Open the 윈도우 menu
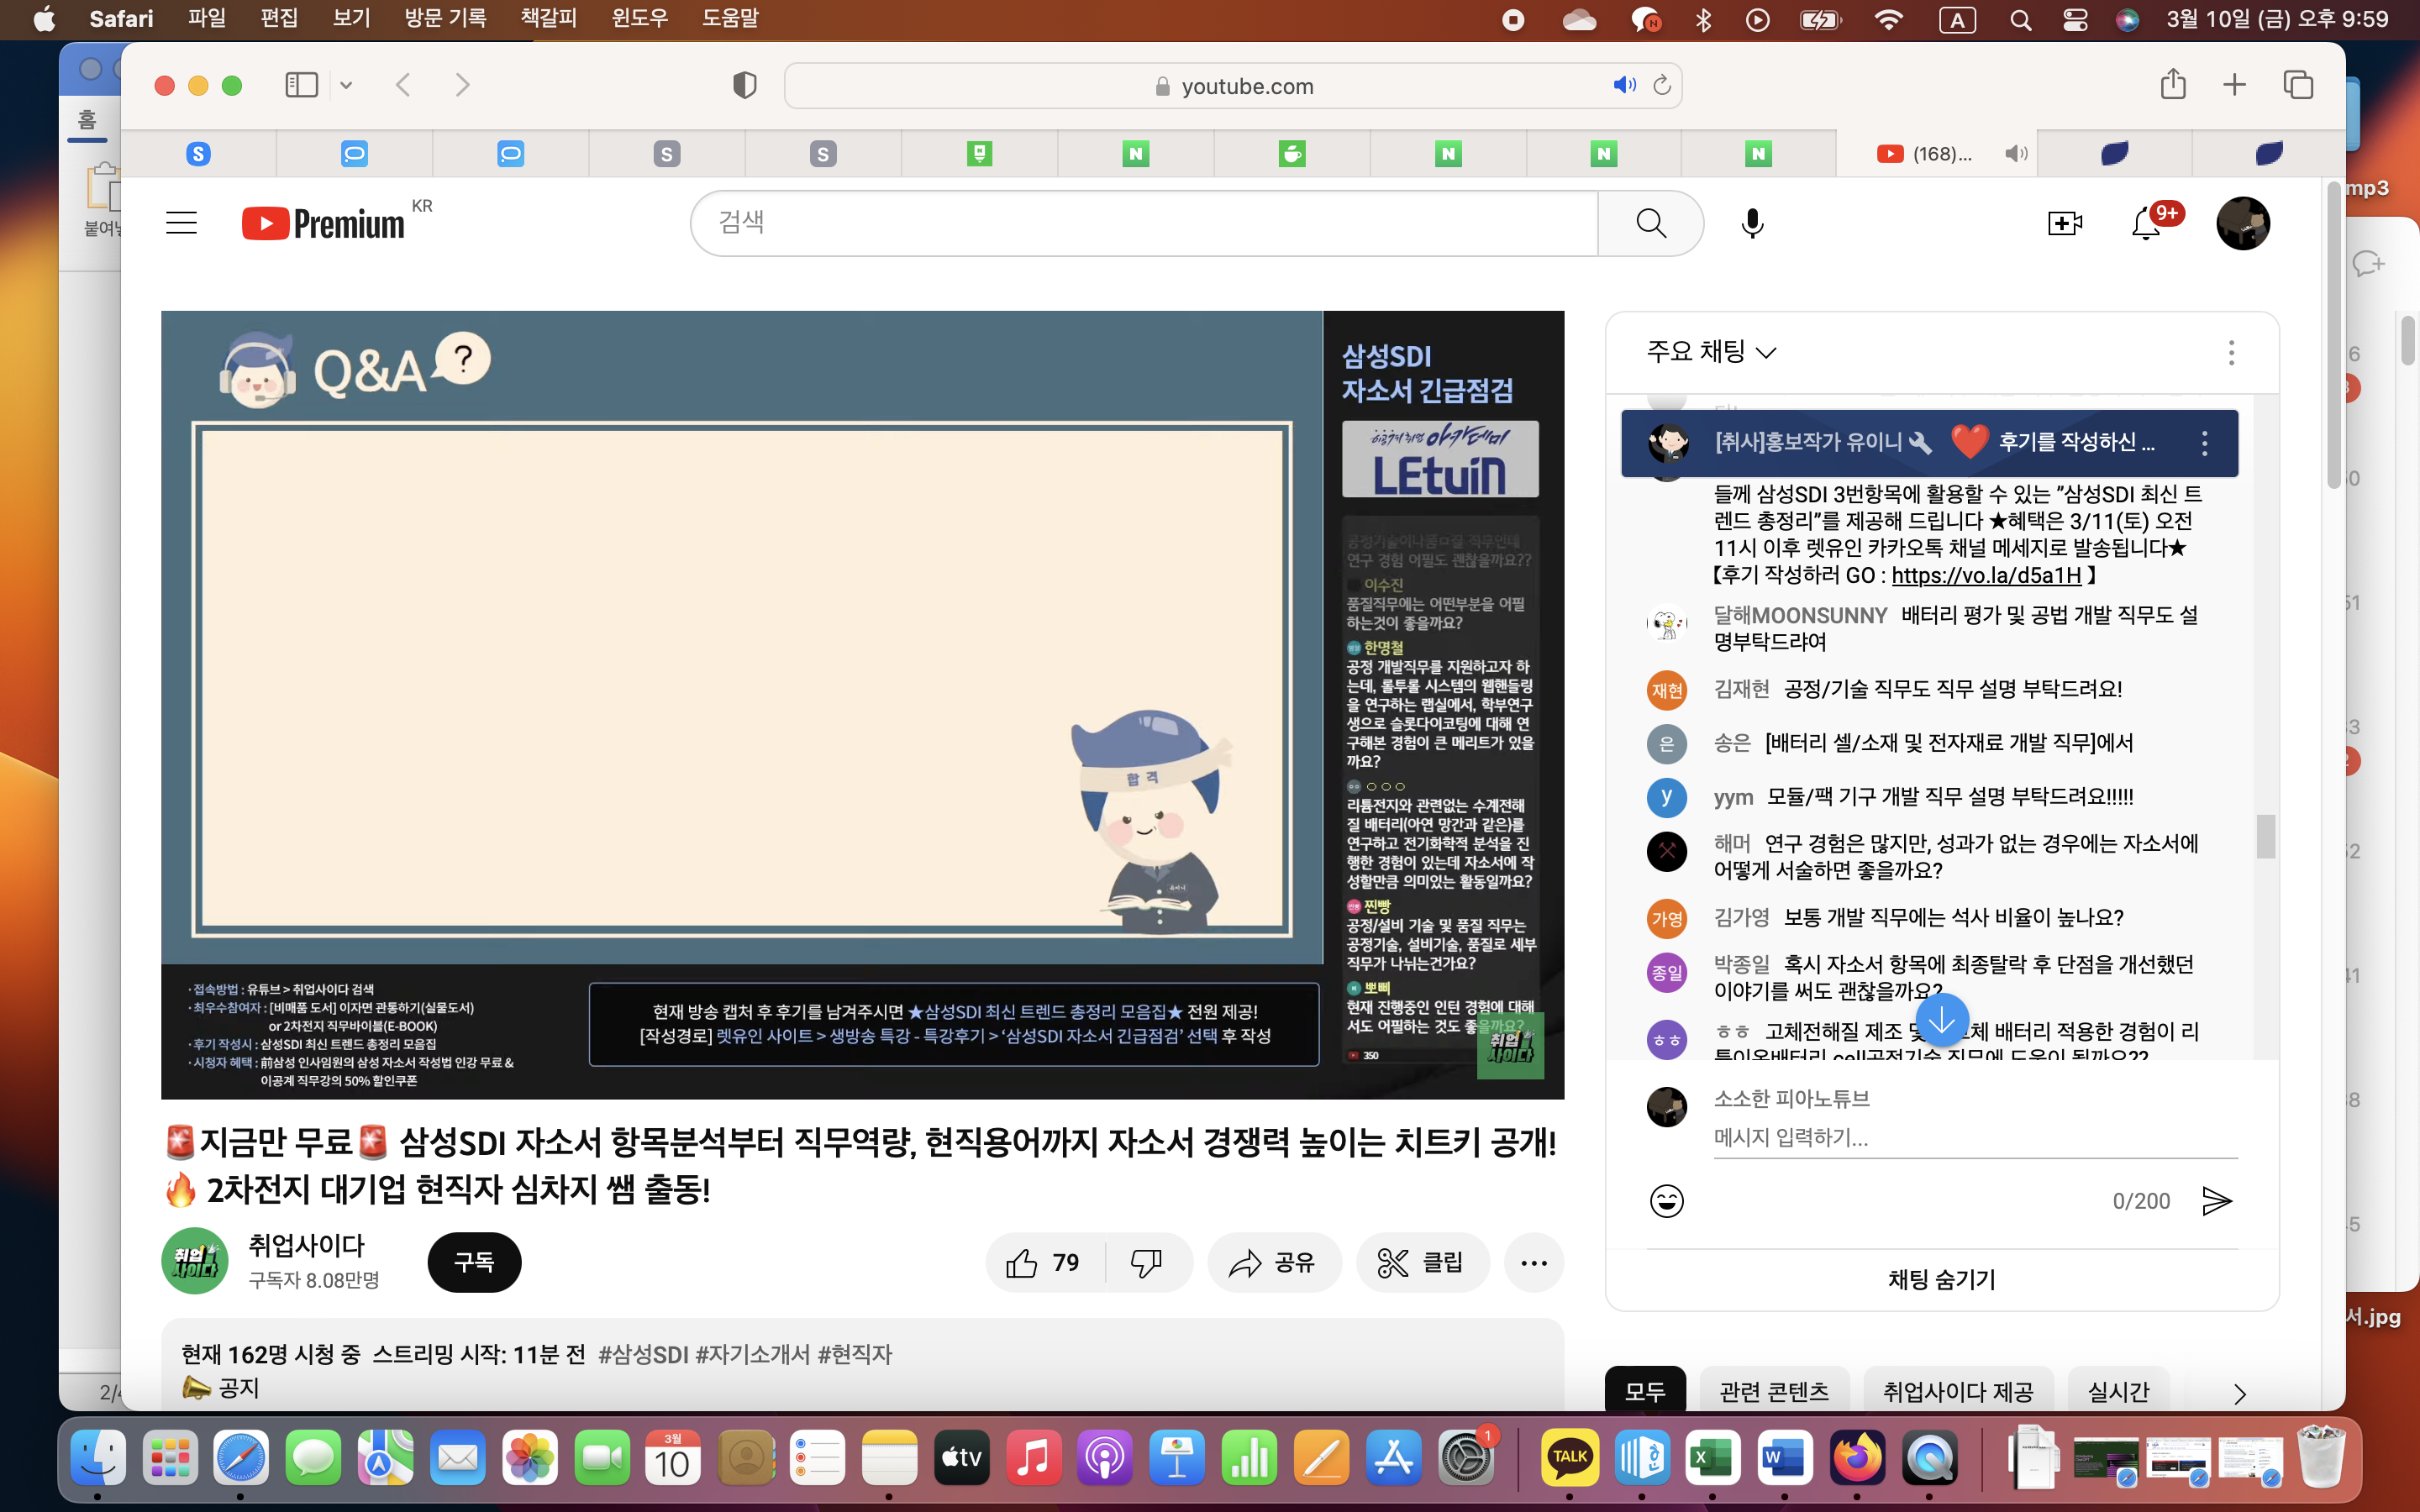 tap(640, 18)
